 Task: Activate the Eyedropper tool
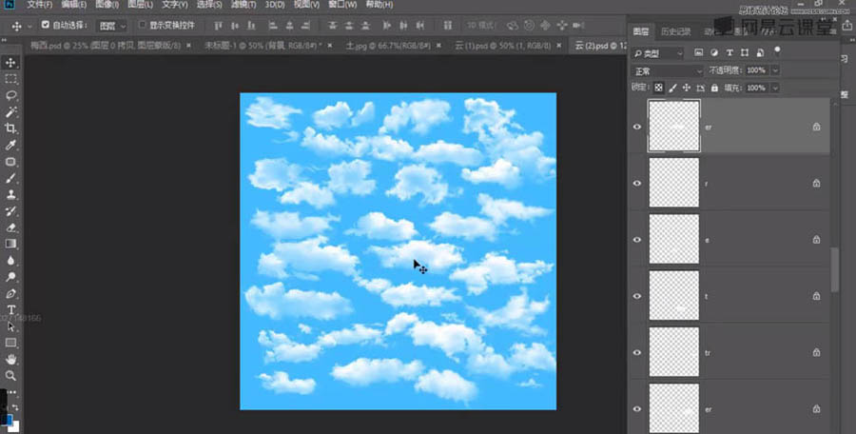(11, 145)
